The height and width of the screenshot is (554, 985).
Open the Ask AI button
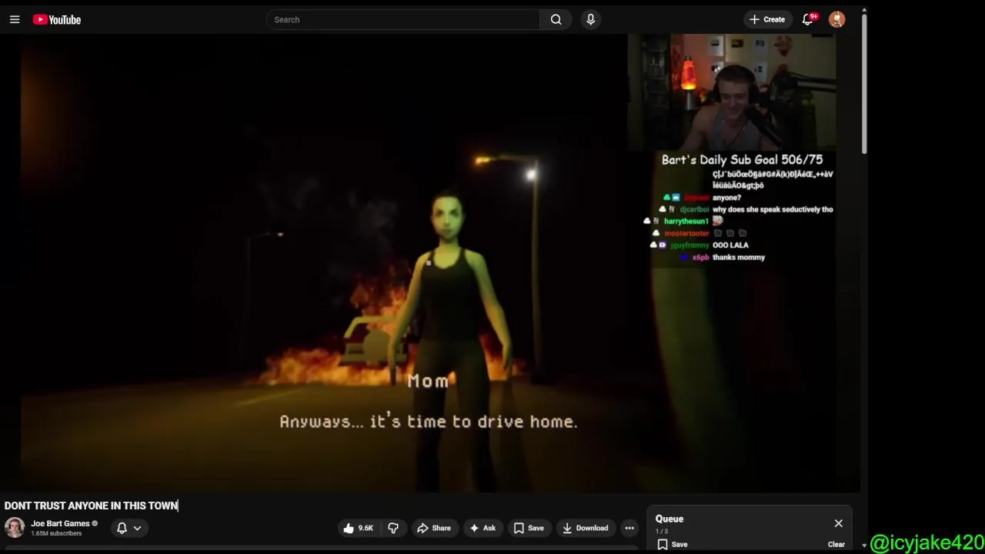482,528
